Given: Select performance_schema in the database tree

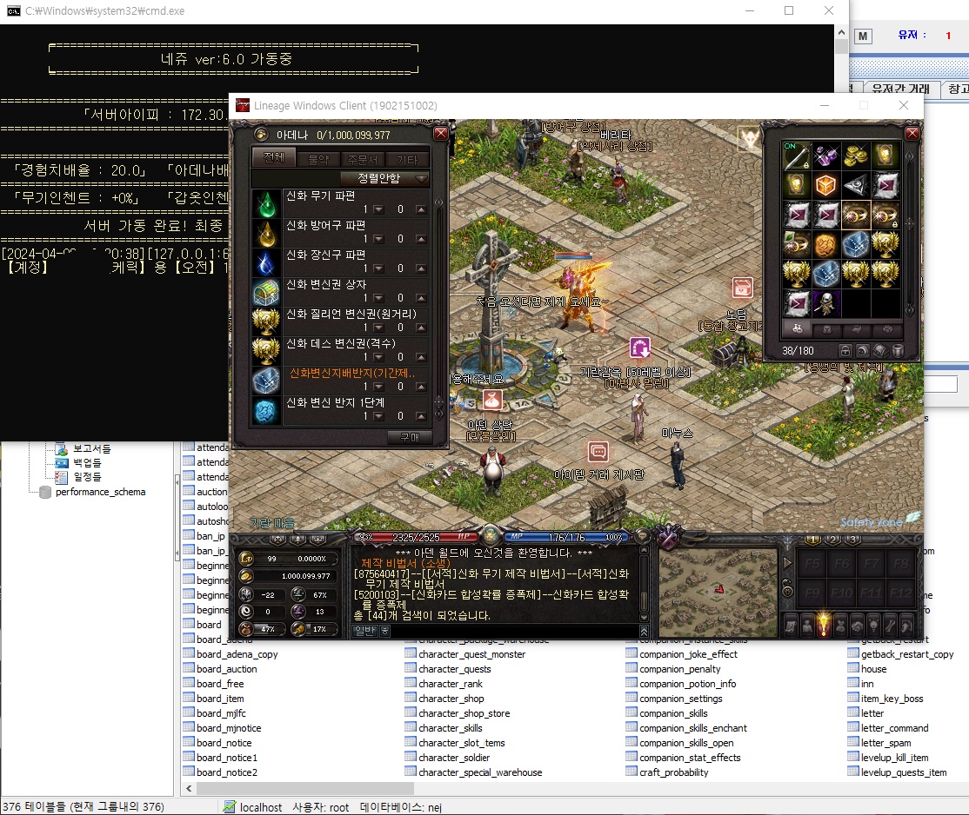Looking at the screenshot, I should (101, 492).
